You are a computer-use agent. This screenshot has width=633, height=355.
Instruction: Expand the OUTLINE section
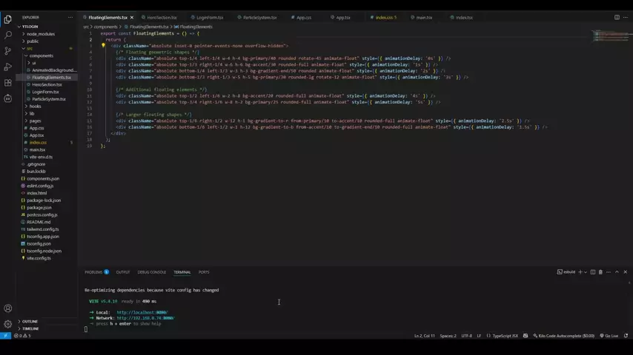point(30,322)
